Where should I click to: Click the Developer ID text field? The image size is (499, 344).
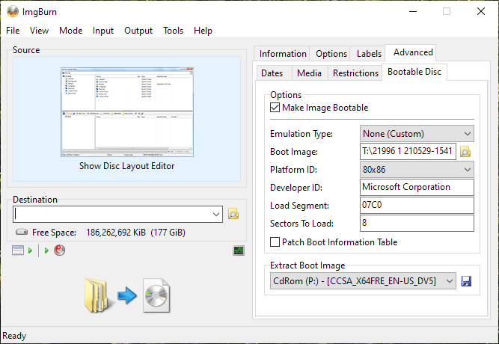tap(416, 188)
